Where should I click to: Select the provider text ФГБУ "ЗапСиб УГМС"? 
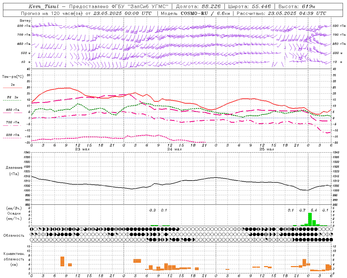click(140, 7)
